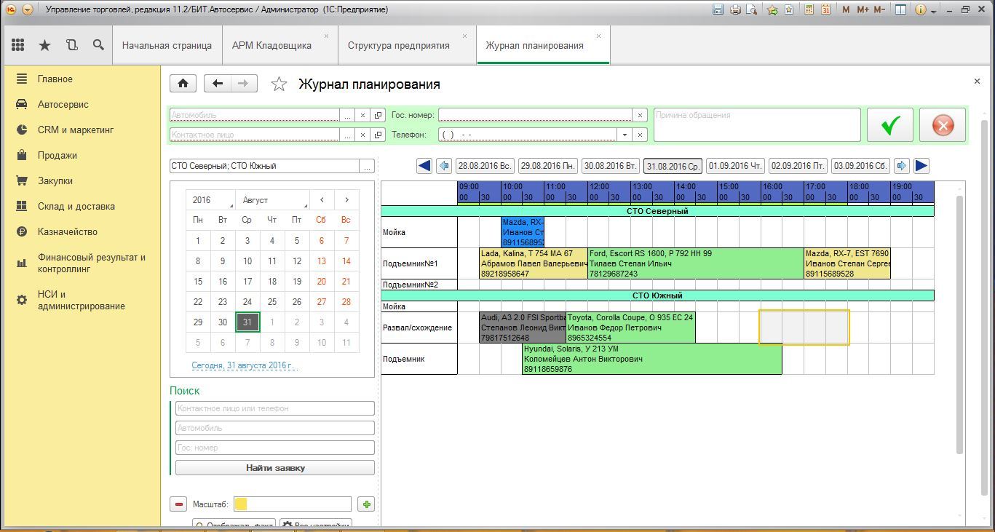995x532 pixels.
Task: Select the 01.09.2016 Чт. date button
Action: (735, 166)
